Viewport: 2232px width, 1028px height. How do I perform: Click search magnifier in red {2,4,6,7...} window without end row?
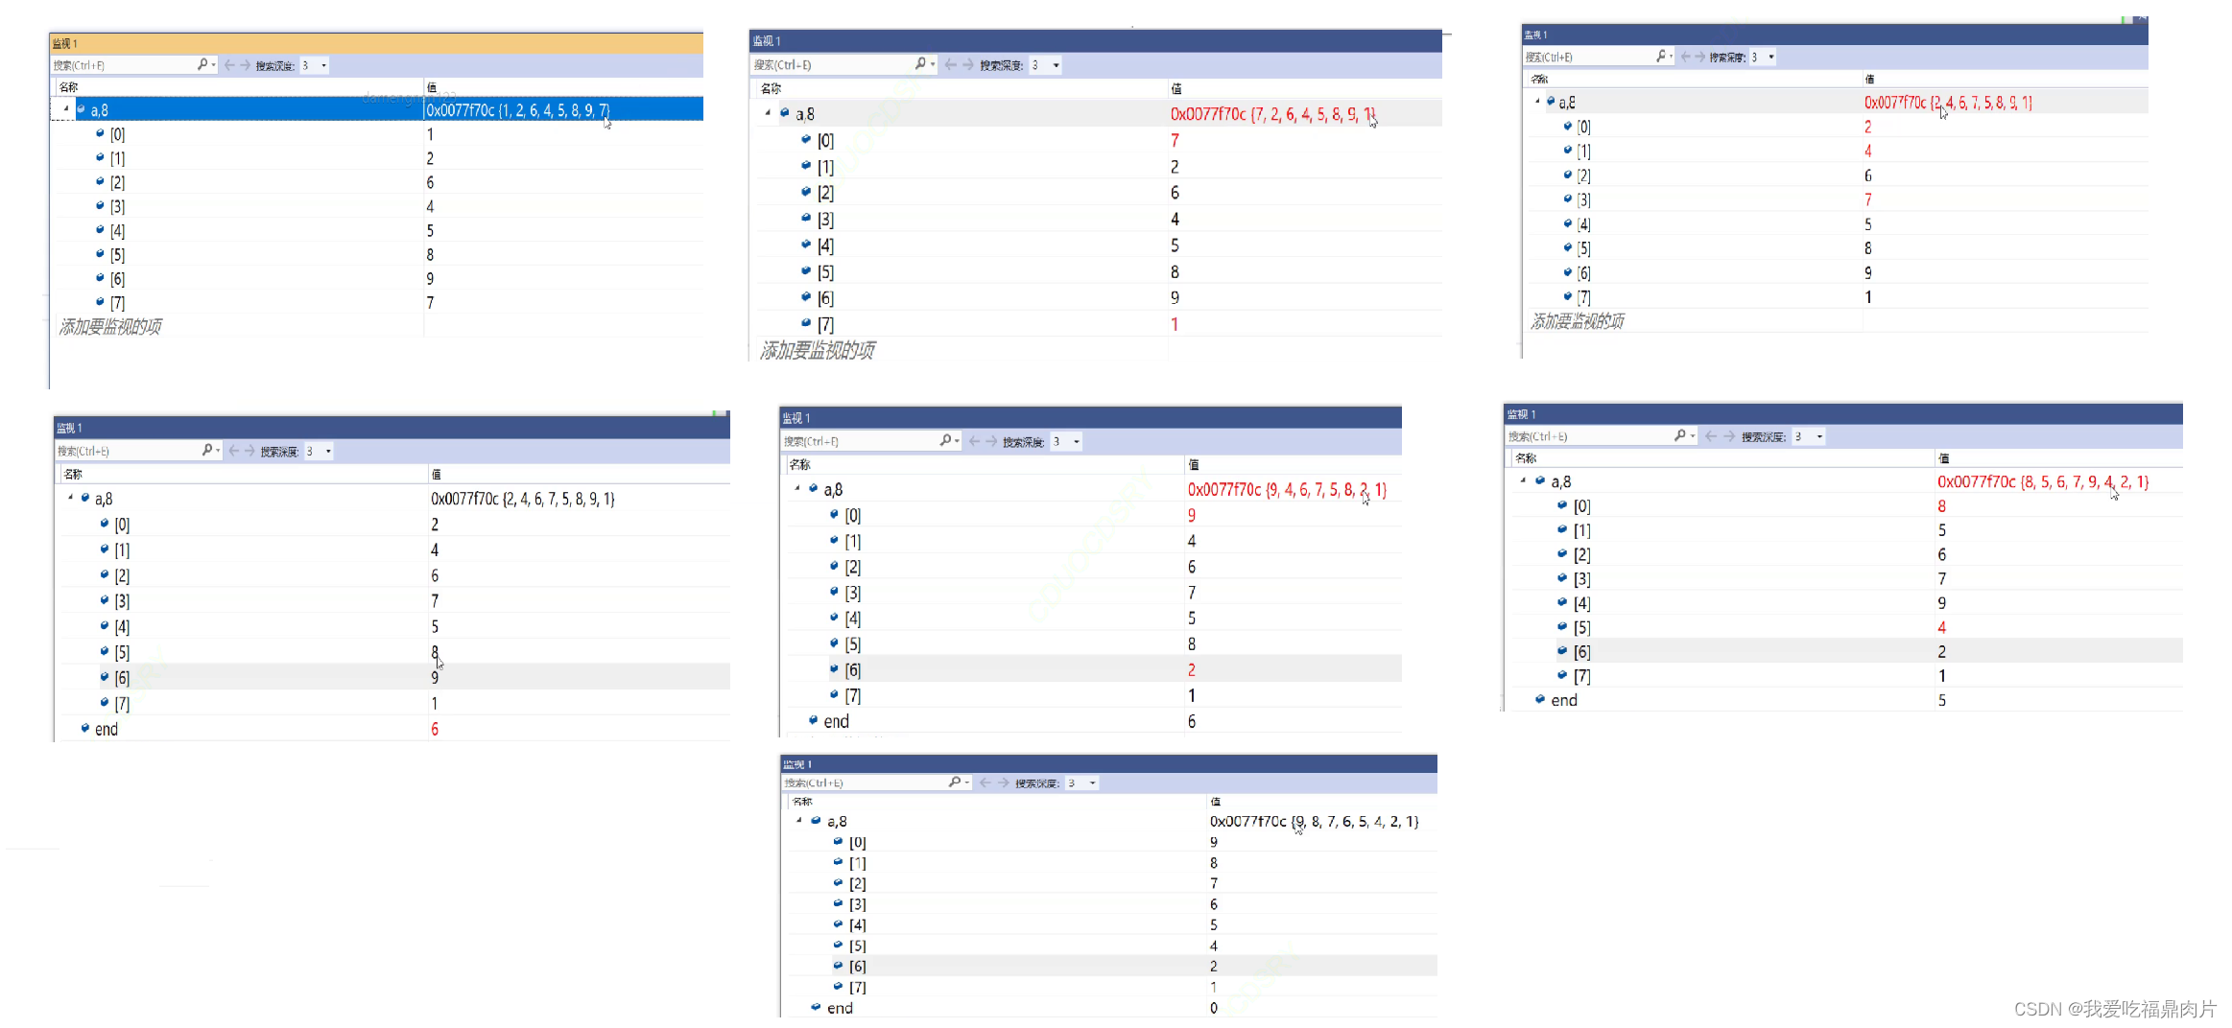(1661, 57)
